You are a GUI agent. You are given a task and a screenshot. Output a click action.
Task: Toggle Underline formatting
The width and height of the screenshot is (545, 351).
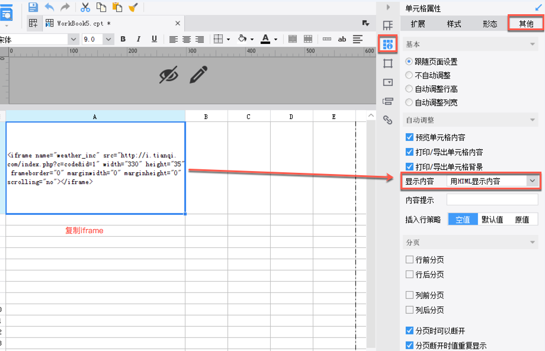(155, 39)
